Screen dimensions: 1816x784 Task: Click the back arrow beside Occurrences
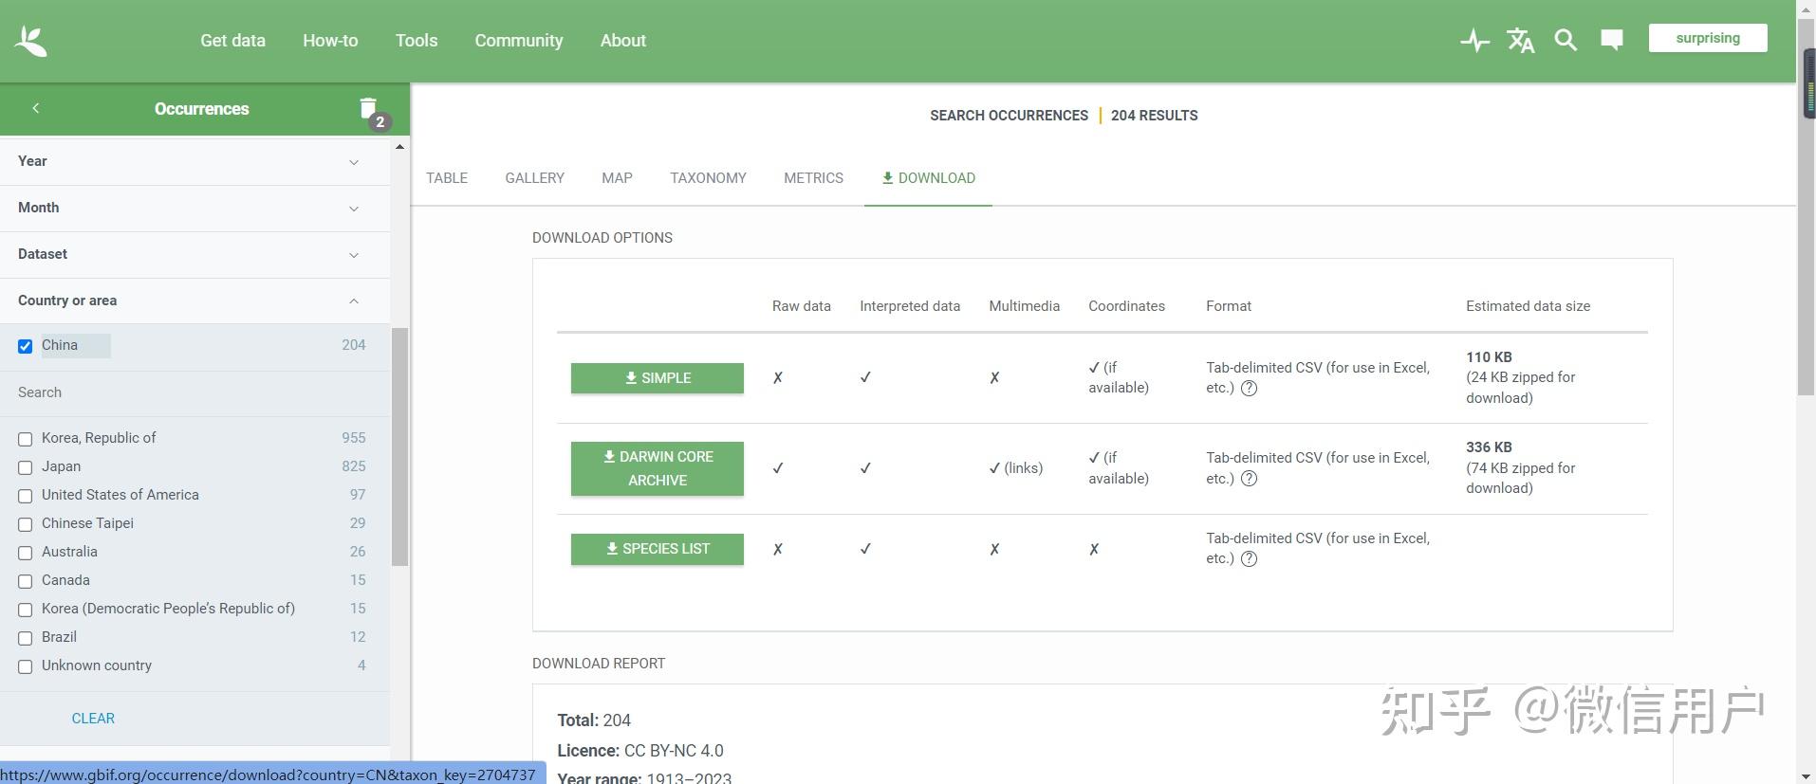click(36, 108)
